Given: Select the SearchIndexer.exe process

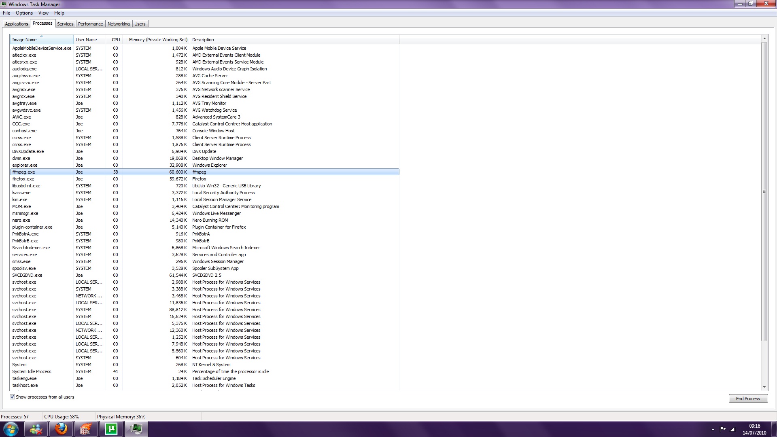Looking at the screenshot, I should coord(204,248).
